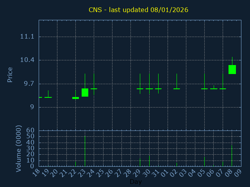This screenshot has height=187, width=250.
Task: Select the 10.4 price axis label
Action: 27,60
